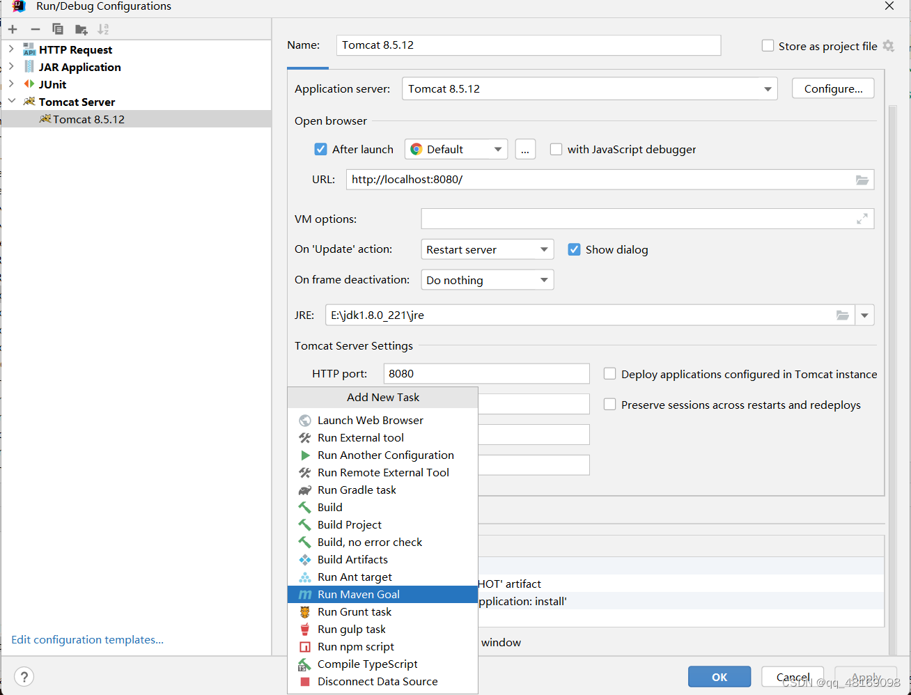Open On 'Update' action dropdown
This screenshot has height=695, width=911.
click(x=488, y=249)
